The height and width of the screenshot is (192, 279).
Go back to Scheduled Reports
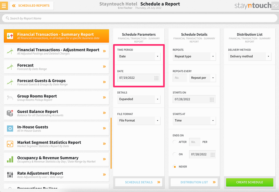32,6
